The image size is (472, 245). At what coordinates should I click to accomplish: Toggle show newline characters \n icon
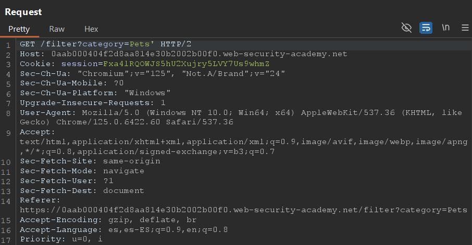446,28
